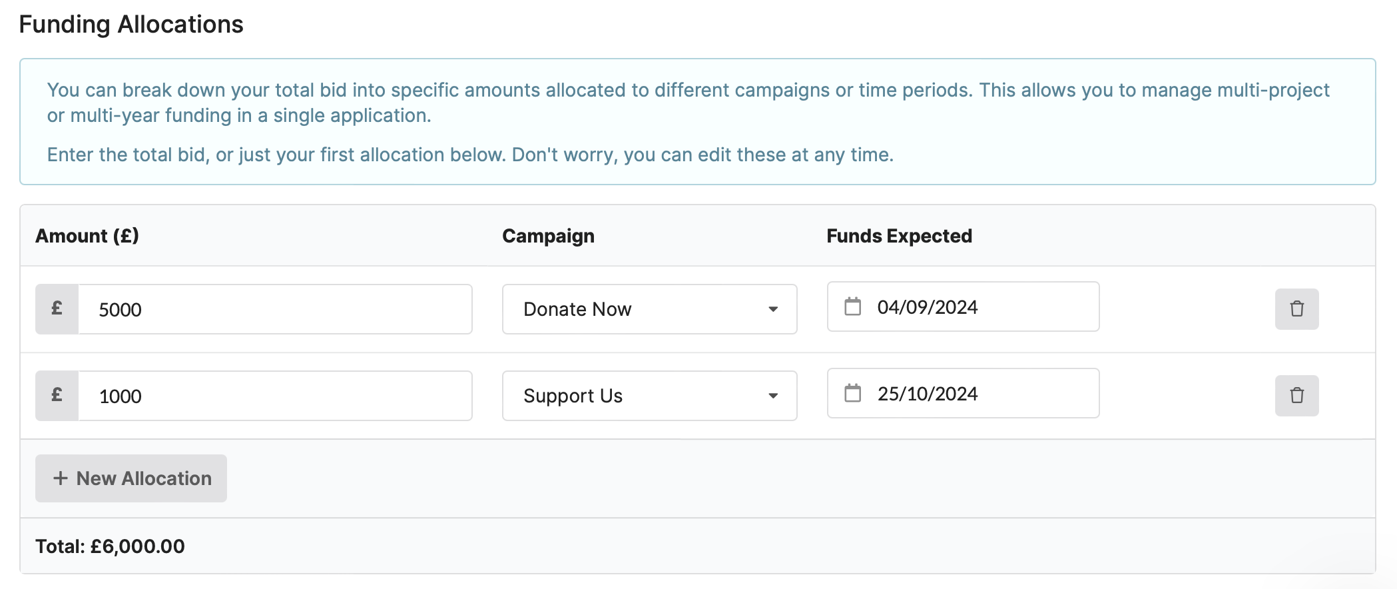Edit the 5000 amount field

tap(276, 309)
